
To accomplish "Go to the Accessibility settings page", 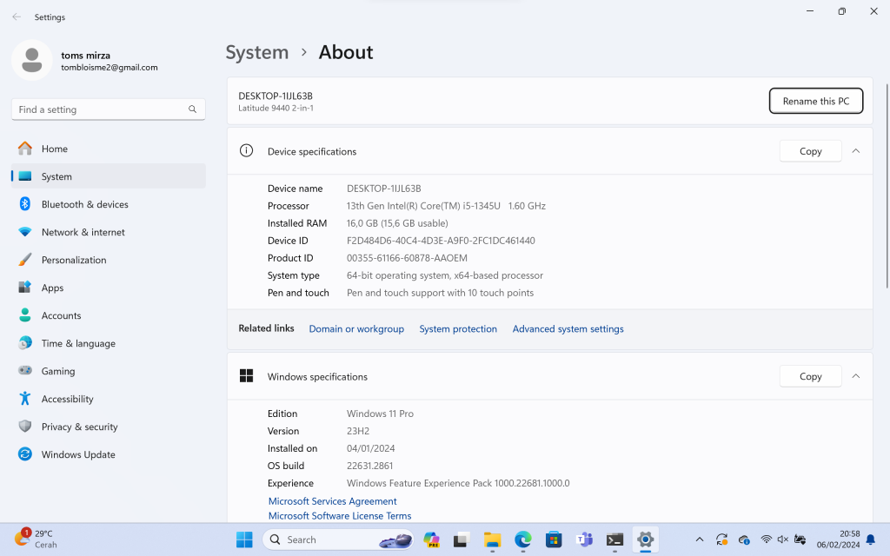I will tap(109, 399).
